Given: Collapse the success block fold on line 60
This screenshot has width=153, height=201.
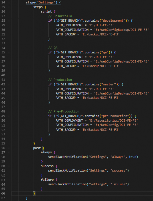Looking at the screenshot, I should tap(9, 166).
